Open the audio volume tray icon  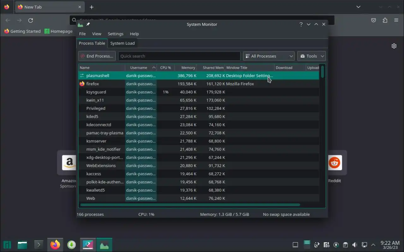click(x=355, y=245)
